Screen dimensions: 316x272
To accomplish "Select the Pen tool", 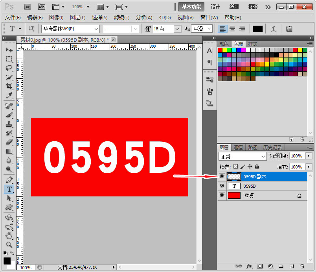I will [9, 180].
